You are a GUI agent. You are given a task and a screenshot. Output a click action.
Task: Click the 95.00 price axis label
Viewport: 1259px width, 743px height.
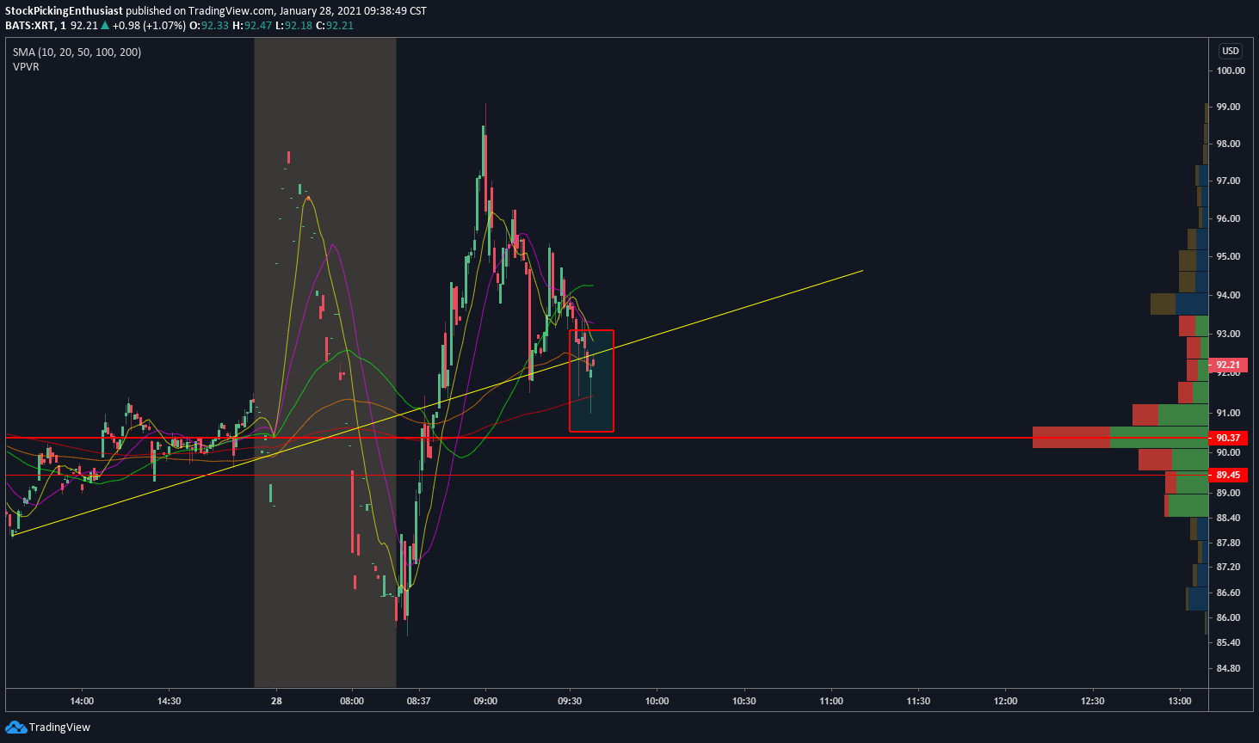(1228, 256)
